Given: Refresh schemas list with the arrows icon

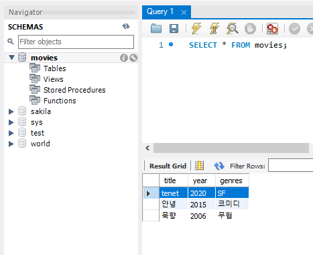Looking at the screenshot, I should (x=126, y=26).
